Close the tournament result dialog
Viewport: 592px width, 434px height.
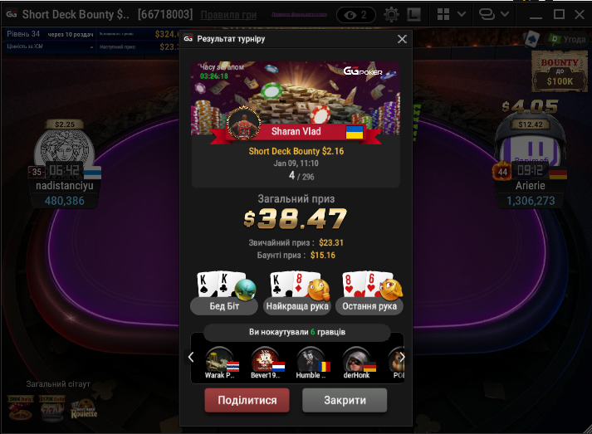point(402,39)
